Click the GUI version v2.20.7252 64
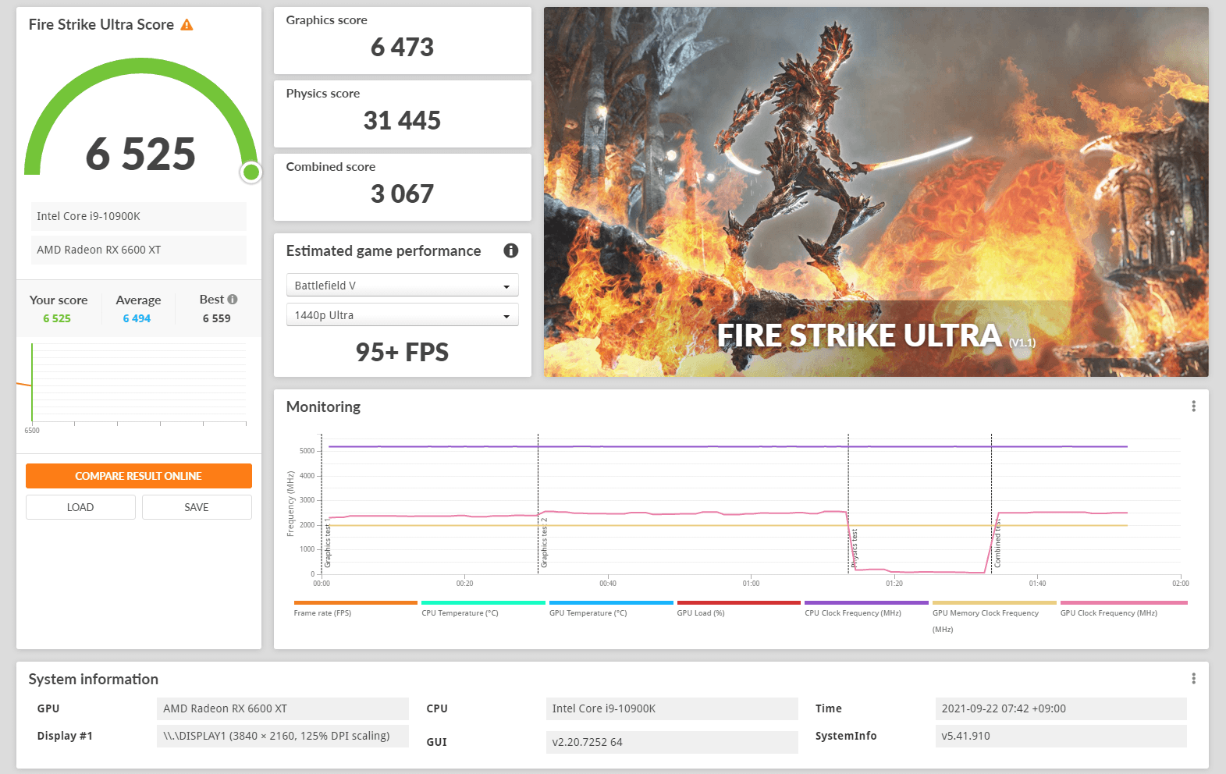Screen dimensions: 1226x774 click(x=672, y=742)
